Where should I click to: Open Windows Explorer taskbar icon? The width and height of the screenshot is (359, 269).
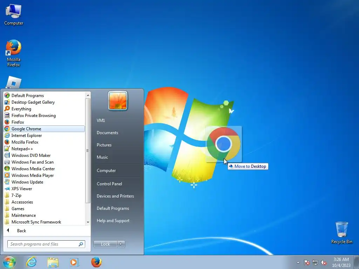[x=53, y=262]
